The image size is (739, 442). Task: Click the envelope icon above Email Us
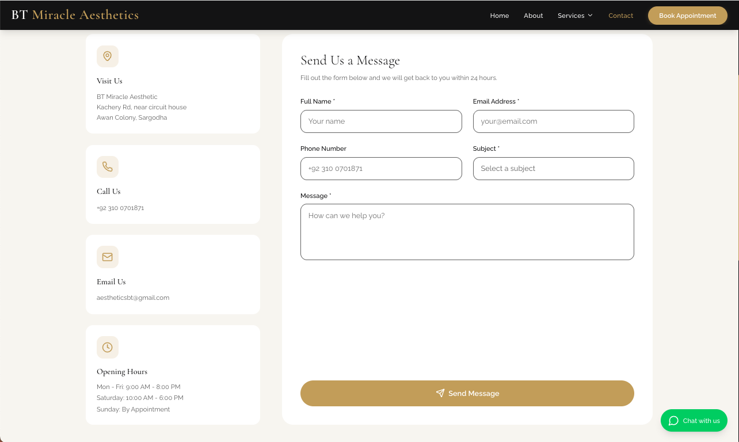coord(107,257)
